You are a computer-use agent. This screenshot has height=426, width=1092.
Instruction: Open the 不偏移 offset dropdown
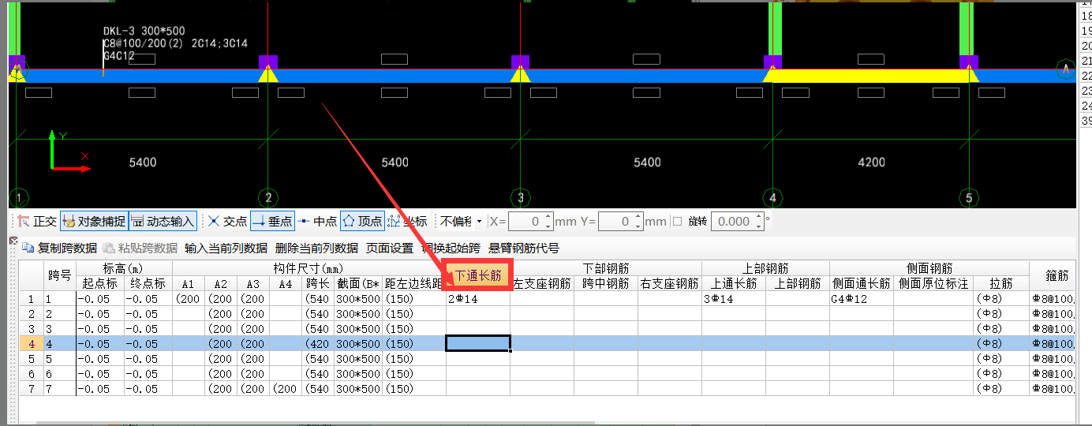pyautogui.click(x=462, y=222)
